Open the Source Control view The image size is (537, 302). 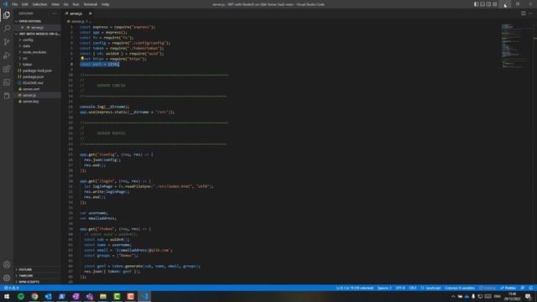tap(7, 42)
